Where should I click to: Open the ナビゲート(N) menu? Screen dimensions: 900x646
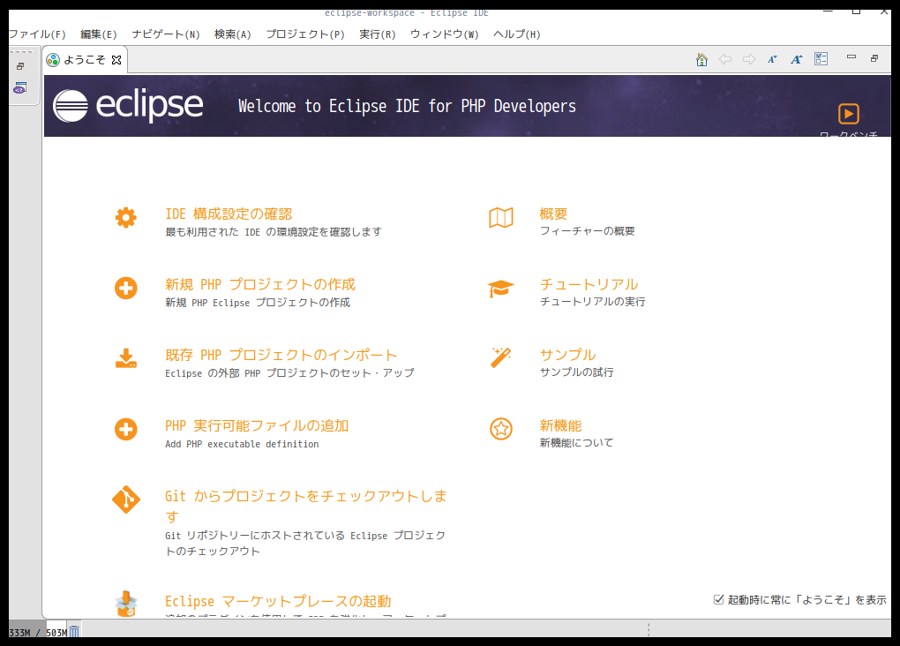click(166, 34)
